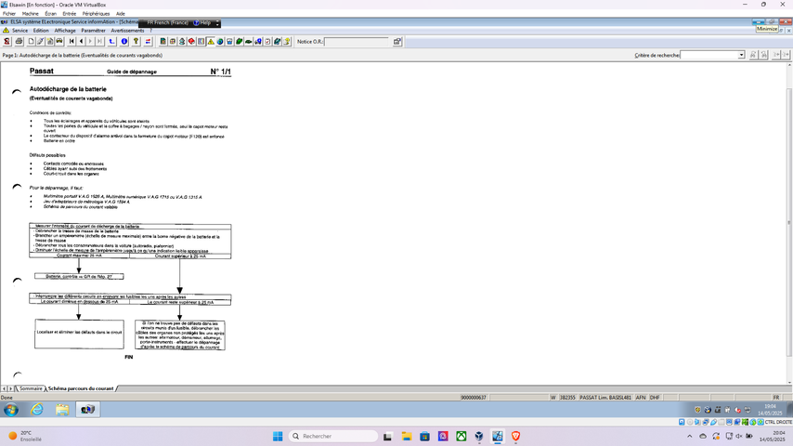The image size is (793, 446).
Task: Click the binoculars search icon
Action: pyautogui.click(x=753, y=55)
